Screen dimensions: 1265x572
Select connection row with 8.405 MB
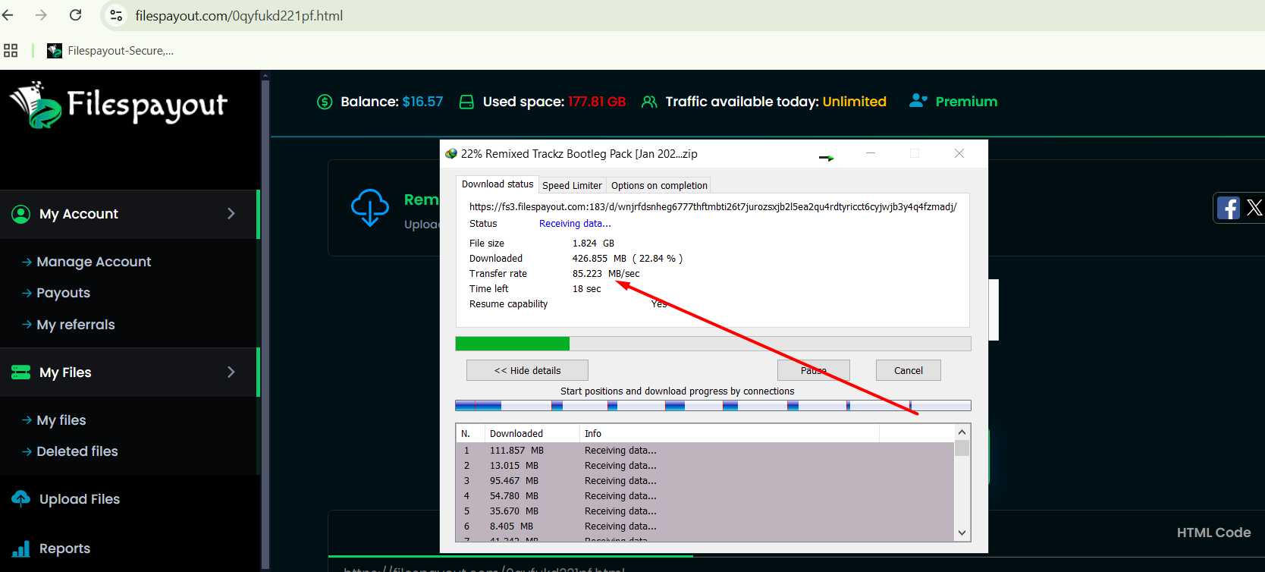[705, 526]
